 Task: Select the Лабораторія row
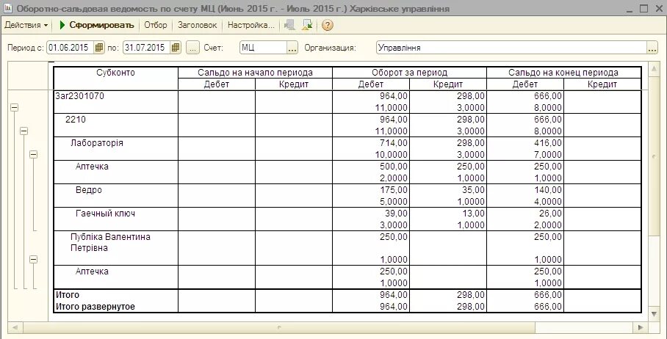click(347, 149)
